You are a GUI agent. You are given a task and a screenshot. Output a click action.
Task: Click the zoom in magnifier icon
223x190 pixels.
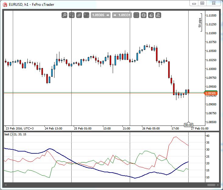tap(64, 15)
